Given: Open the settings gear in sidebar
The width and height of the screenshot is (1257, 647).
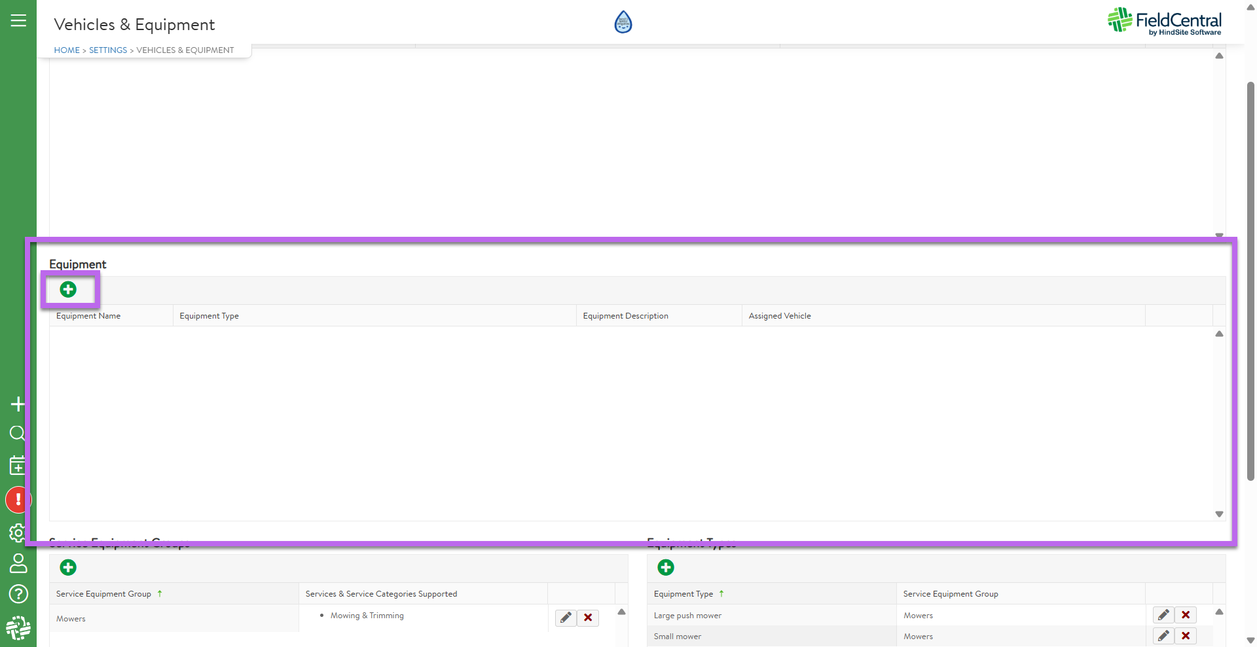Looking at the screenshot, I should (18, 533).
